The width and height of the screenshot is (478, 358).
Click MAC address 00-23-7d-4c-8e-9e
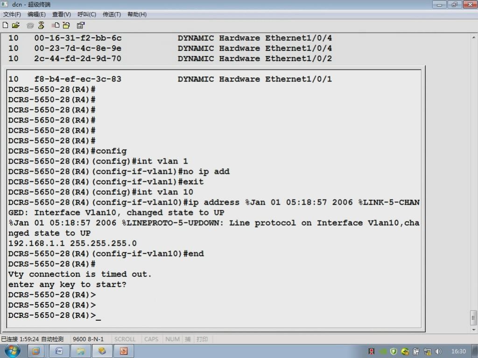78,48
